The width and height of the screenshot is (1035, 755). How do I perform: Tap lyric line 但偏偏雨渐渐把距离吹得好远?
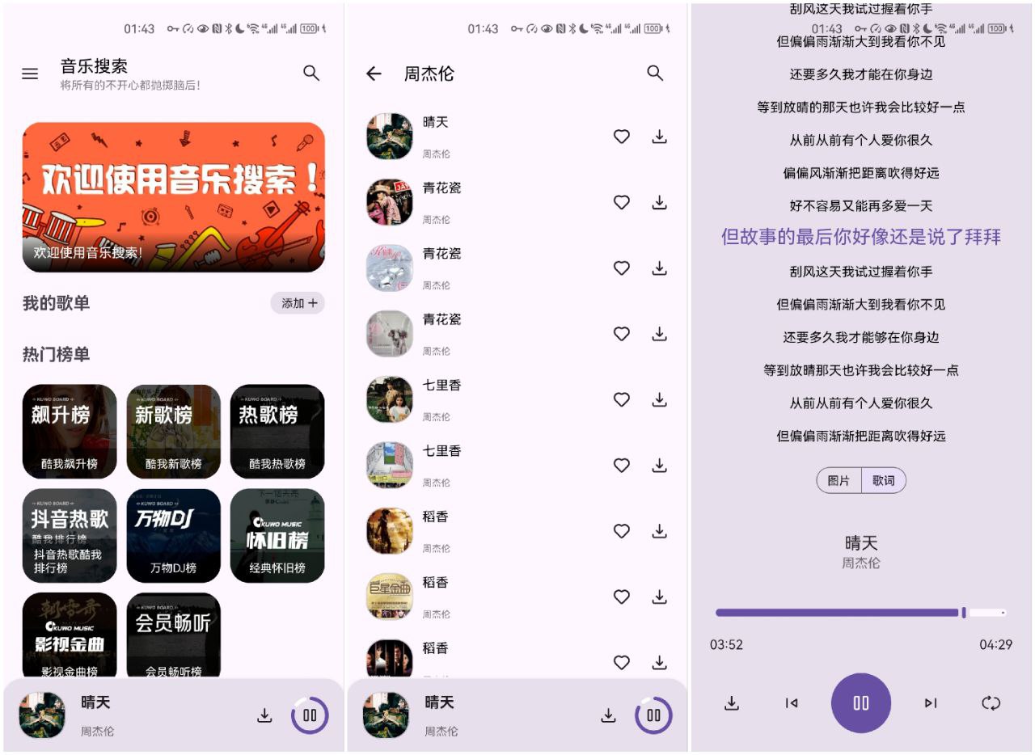(x=861, y=436)
